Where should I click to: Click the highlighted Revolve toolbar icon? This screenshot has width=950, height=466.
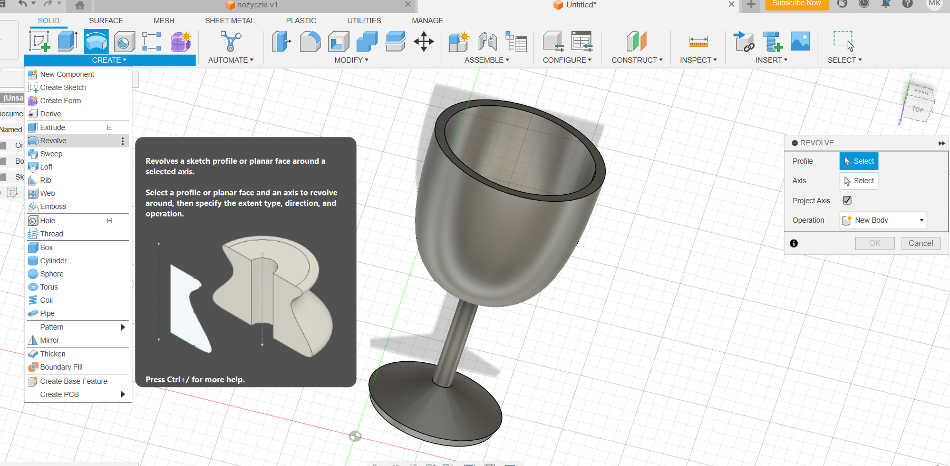click(x=96, y=42)
